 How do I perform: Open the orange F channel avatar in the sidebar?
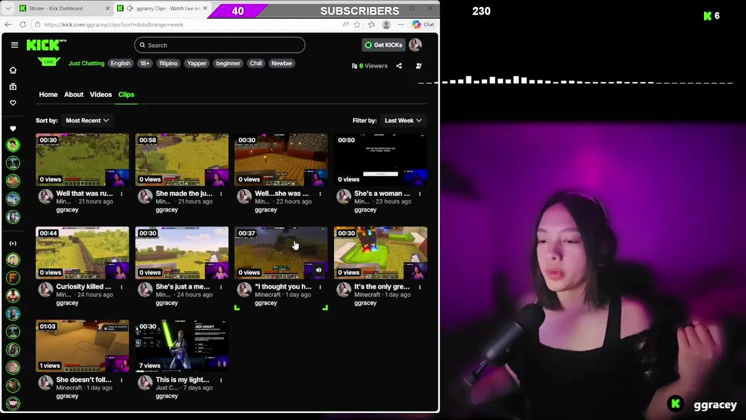coord(13,278)
